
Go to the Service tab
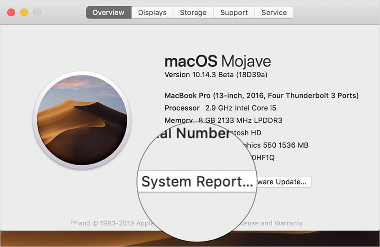[274, 12]
